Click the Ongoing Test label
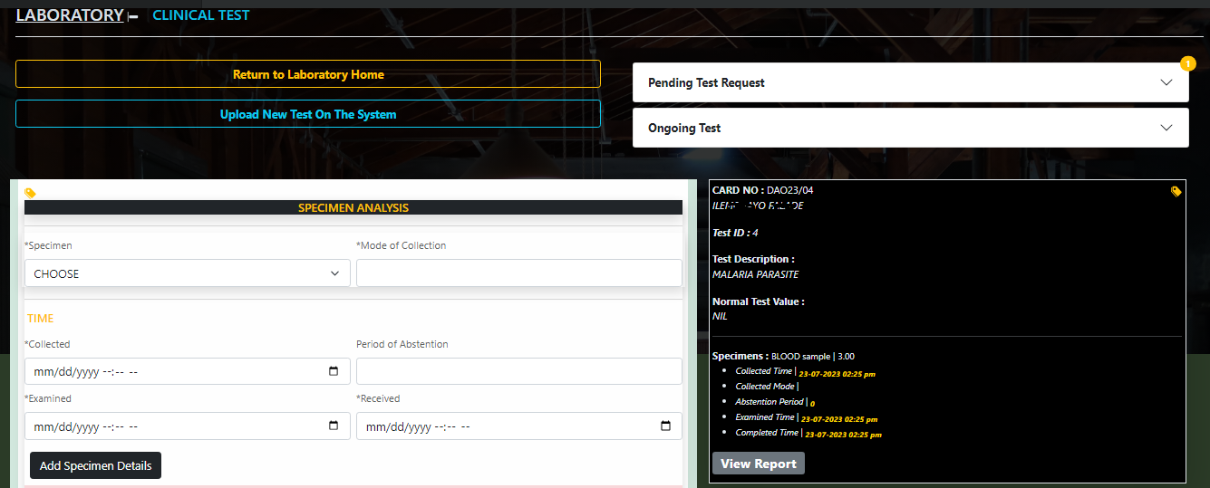The width and height of the screenshot is (1210, 488). pyautogui.click(x=684, y=128)
